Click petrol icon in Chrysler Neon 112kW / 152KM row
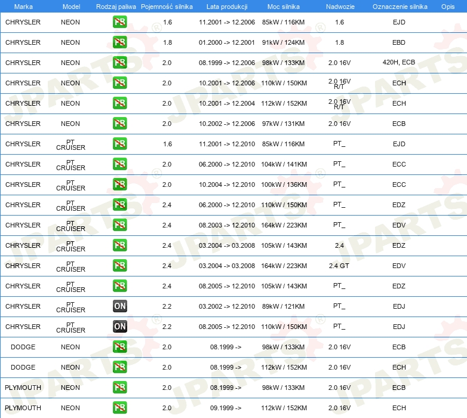The width and height of the screenshot is (467, 418). point(119,103)
